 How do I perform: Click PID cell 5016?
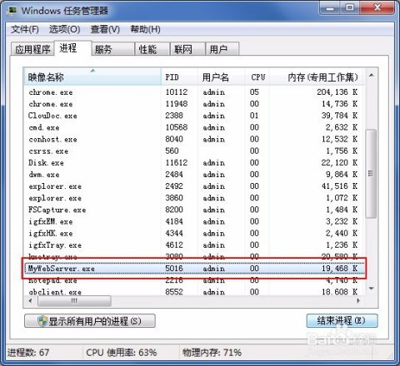pos(174,269)
